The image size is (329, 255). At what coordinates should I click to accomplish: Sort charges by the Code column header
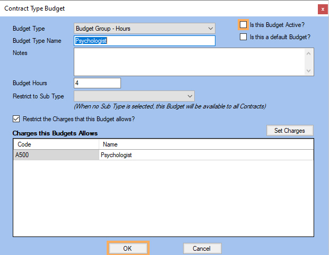pyautogui.click(x=56, y=144)
